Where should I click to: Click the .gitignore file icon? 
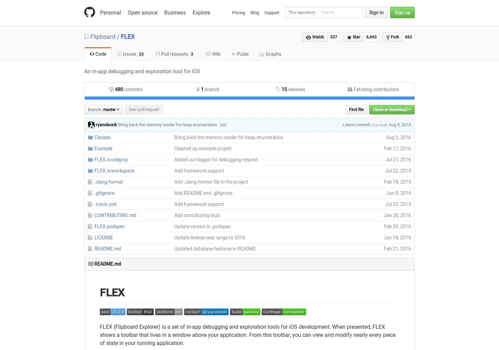[x=90, y=193]
